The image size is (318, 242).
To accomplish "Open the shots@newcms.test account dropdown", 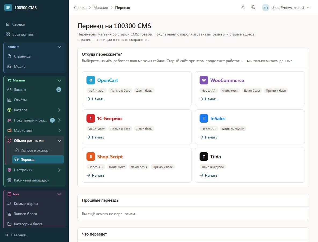I will (x=286, y=8).
